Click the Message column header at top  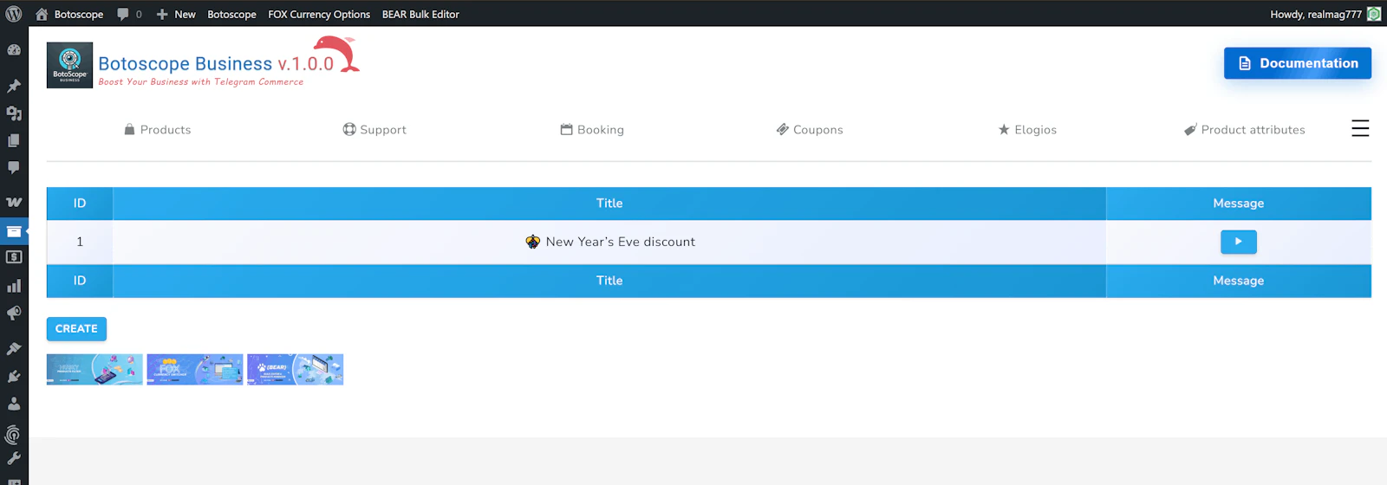pos(1239,204)
